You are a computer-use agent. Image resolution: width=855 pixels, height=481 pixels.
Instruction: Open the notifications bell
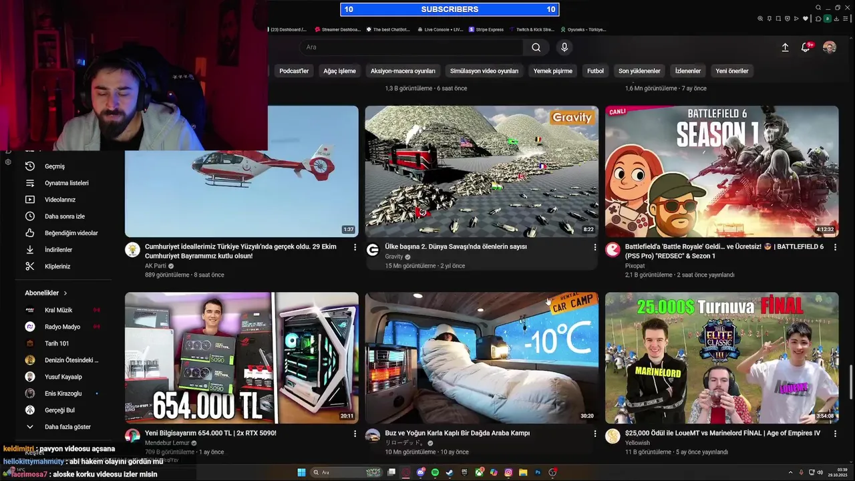(806, 47)
